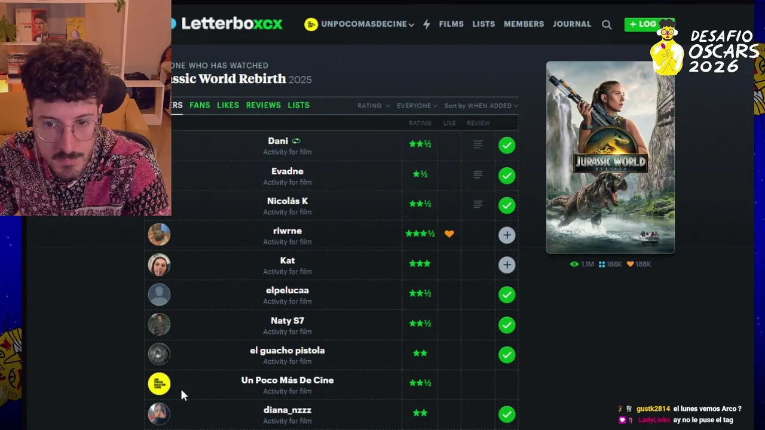The image size is (765, 430).
Task: Click diana_nzzz's avatar
Action: click(159, 414)
